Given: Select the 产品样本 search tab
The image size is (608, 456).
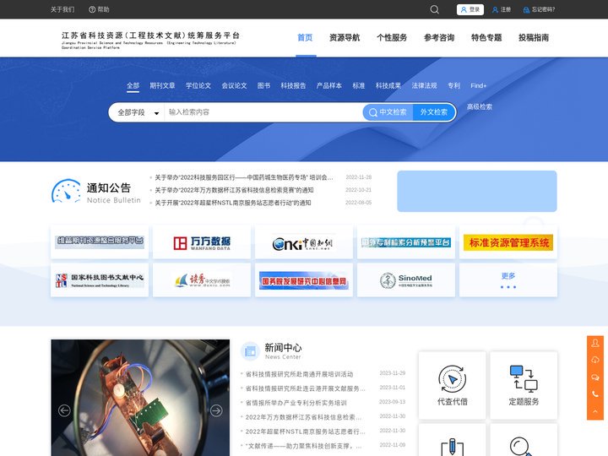Looking at the screenshot, I should tap(328, 85).
